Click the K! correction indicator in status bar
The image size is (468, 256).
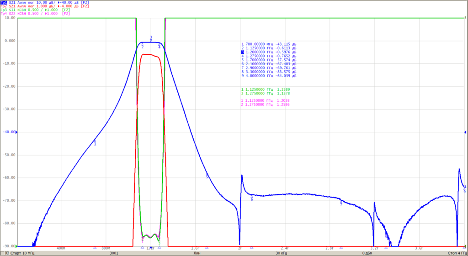[7, 253]
